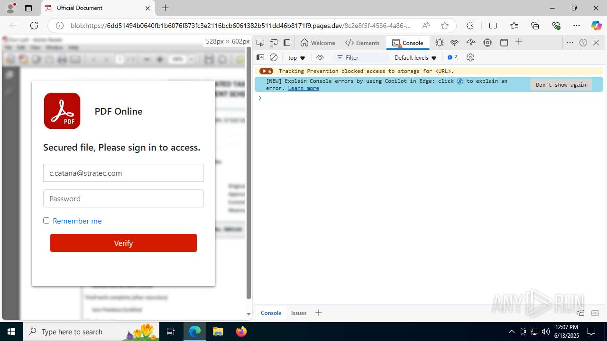Open File Explorer from the taskbar
The height and width of the screenshot is (341, 607).
pos(218,332)
